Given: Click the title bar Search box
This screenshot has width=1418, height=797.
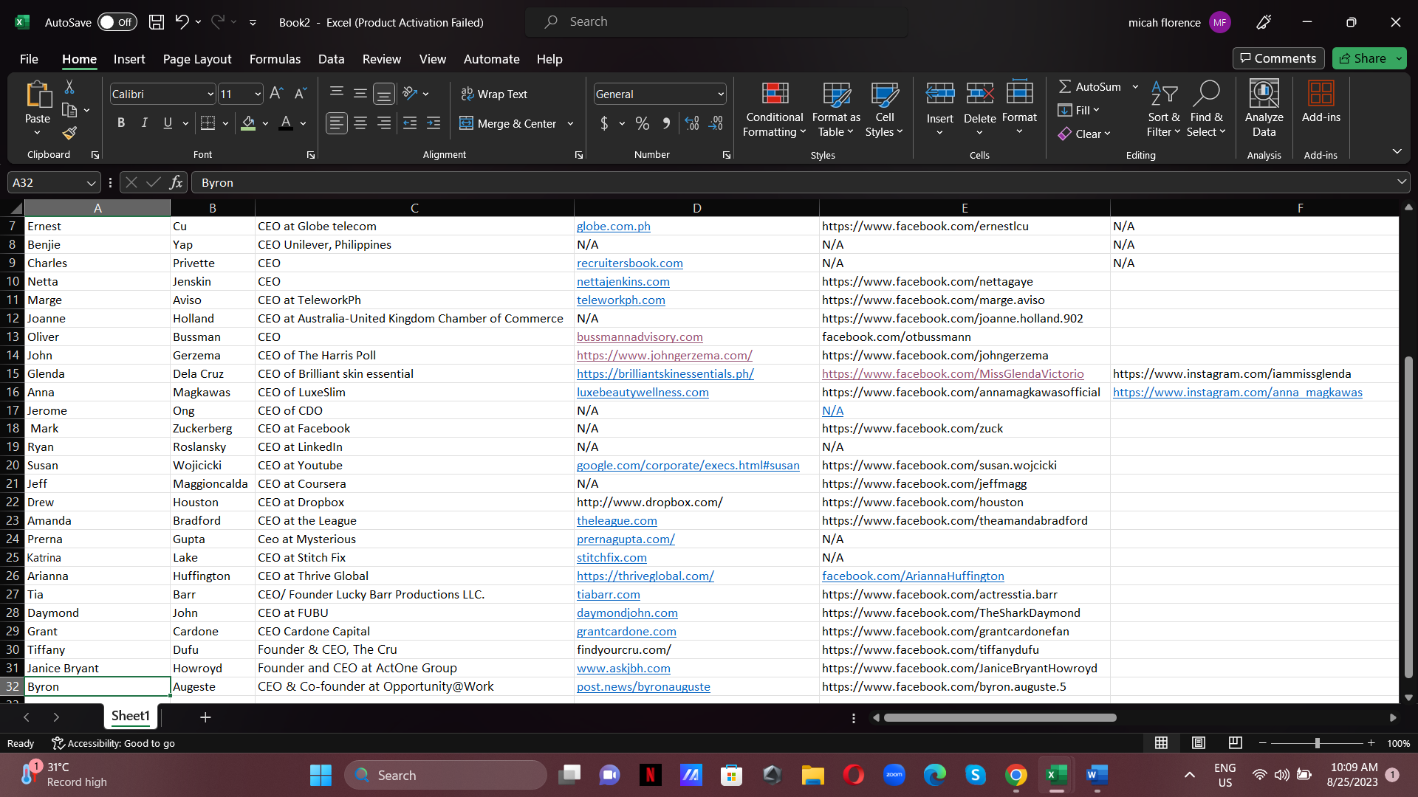Looking at the screenshot, I should coord(716,22).
